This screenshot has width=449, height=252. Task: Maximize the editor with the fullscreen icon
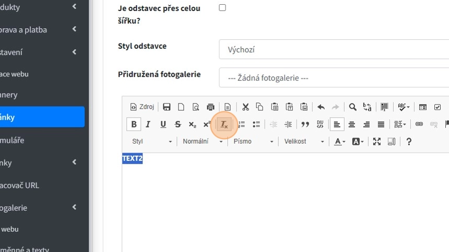(x=376, y=142)
